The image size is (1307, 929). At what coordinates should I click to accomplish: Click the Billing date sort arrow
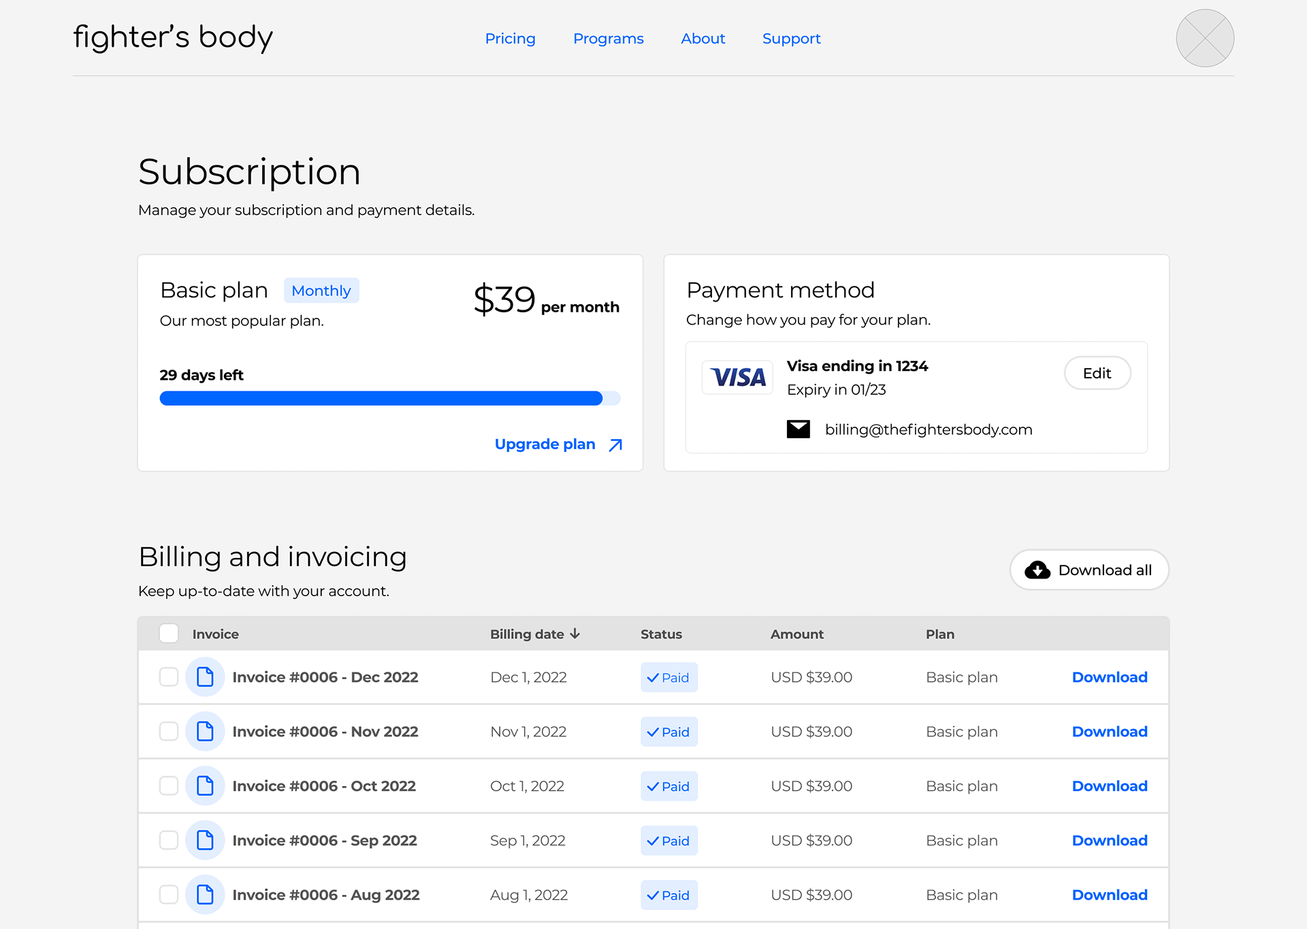pos(575,633)
